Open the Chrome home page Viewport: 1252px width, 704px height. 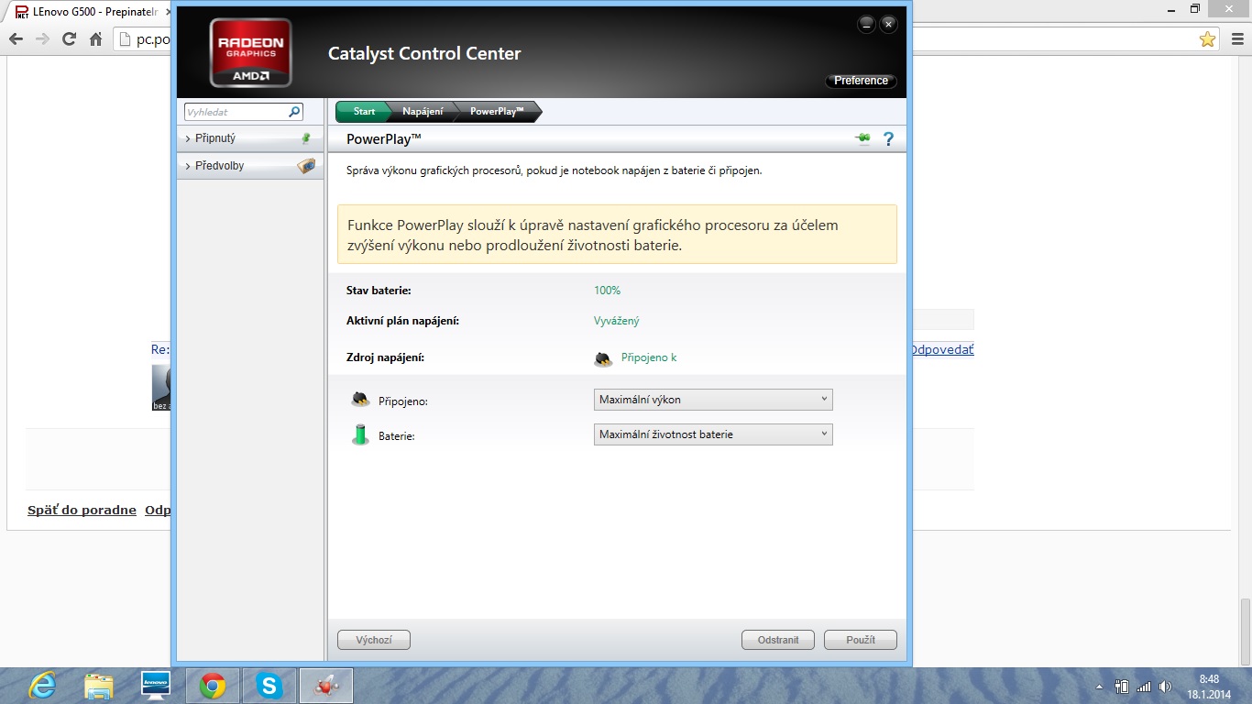(95, 39)
